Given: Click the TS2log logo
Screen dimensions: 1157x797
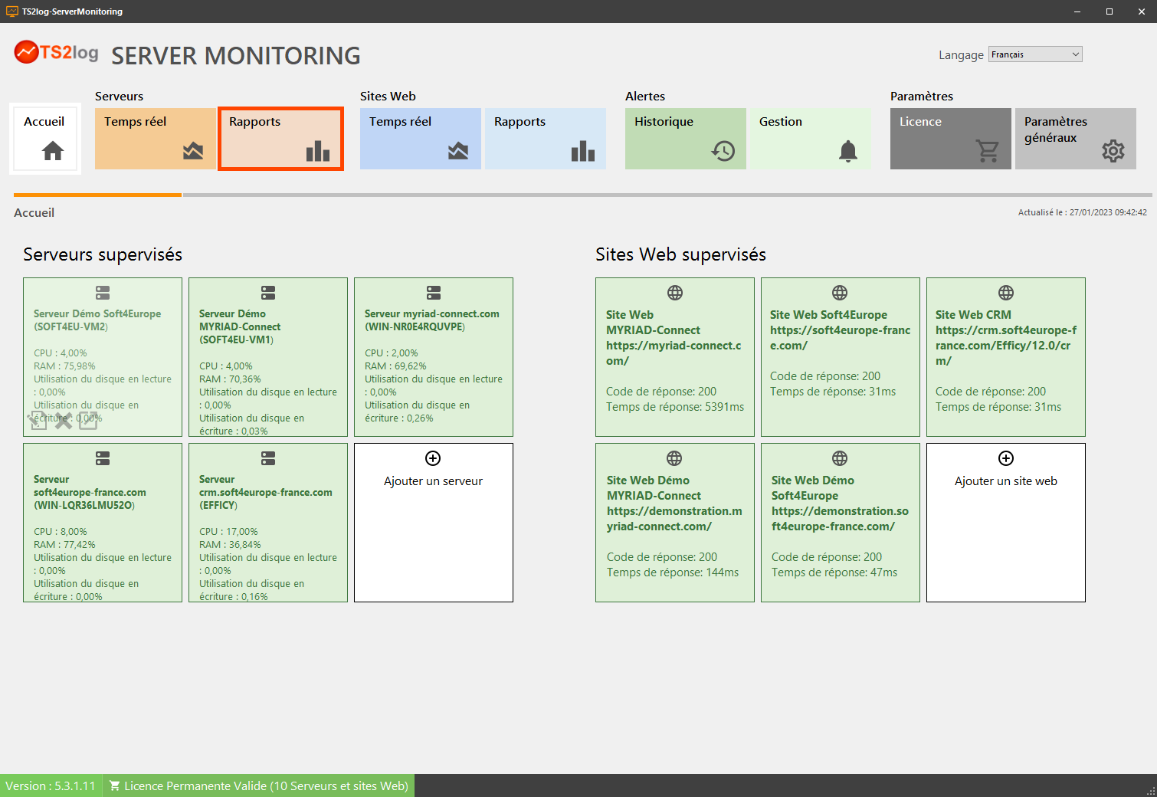Looking at the screenshot, I should [57, 52].
